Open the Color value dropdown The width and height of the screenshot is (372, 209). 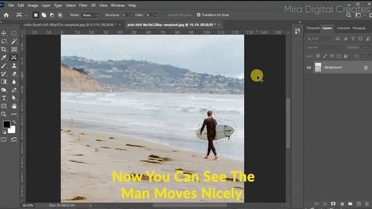pyautogui.click(x=155, y=15)
